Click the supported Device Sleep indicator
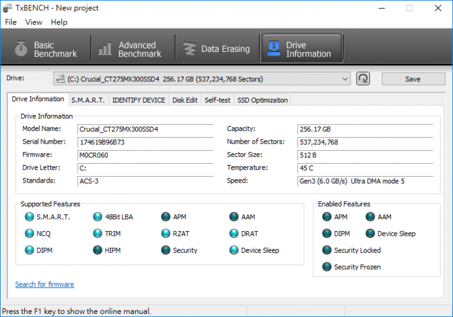The image size is (453, 317). coord(234,250)
